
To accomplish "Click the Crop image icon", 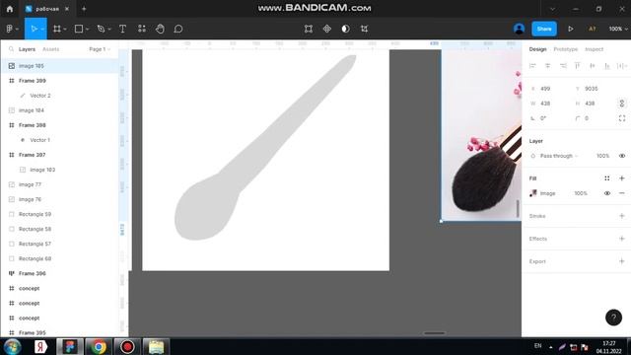I will point(364,29).
